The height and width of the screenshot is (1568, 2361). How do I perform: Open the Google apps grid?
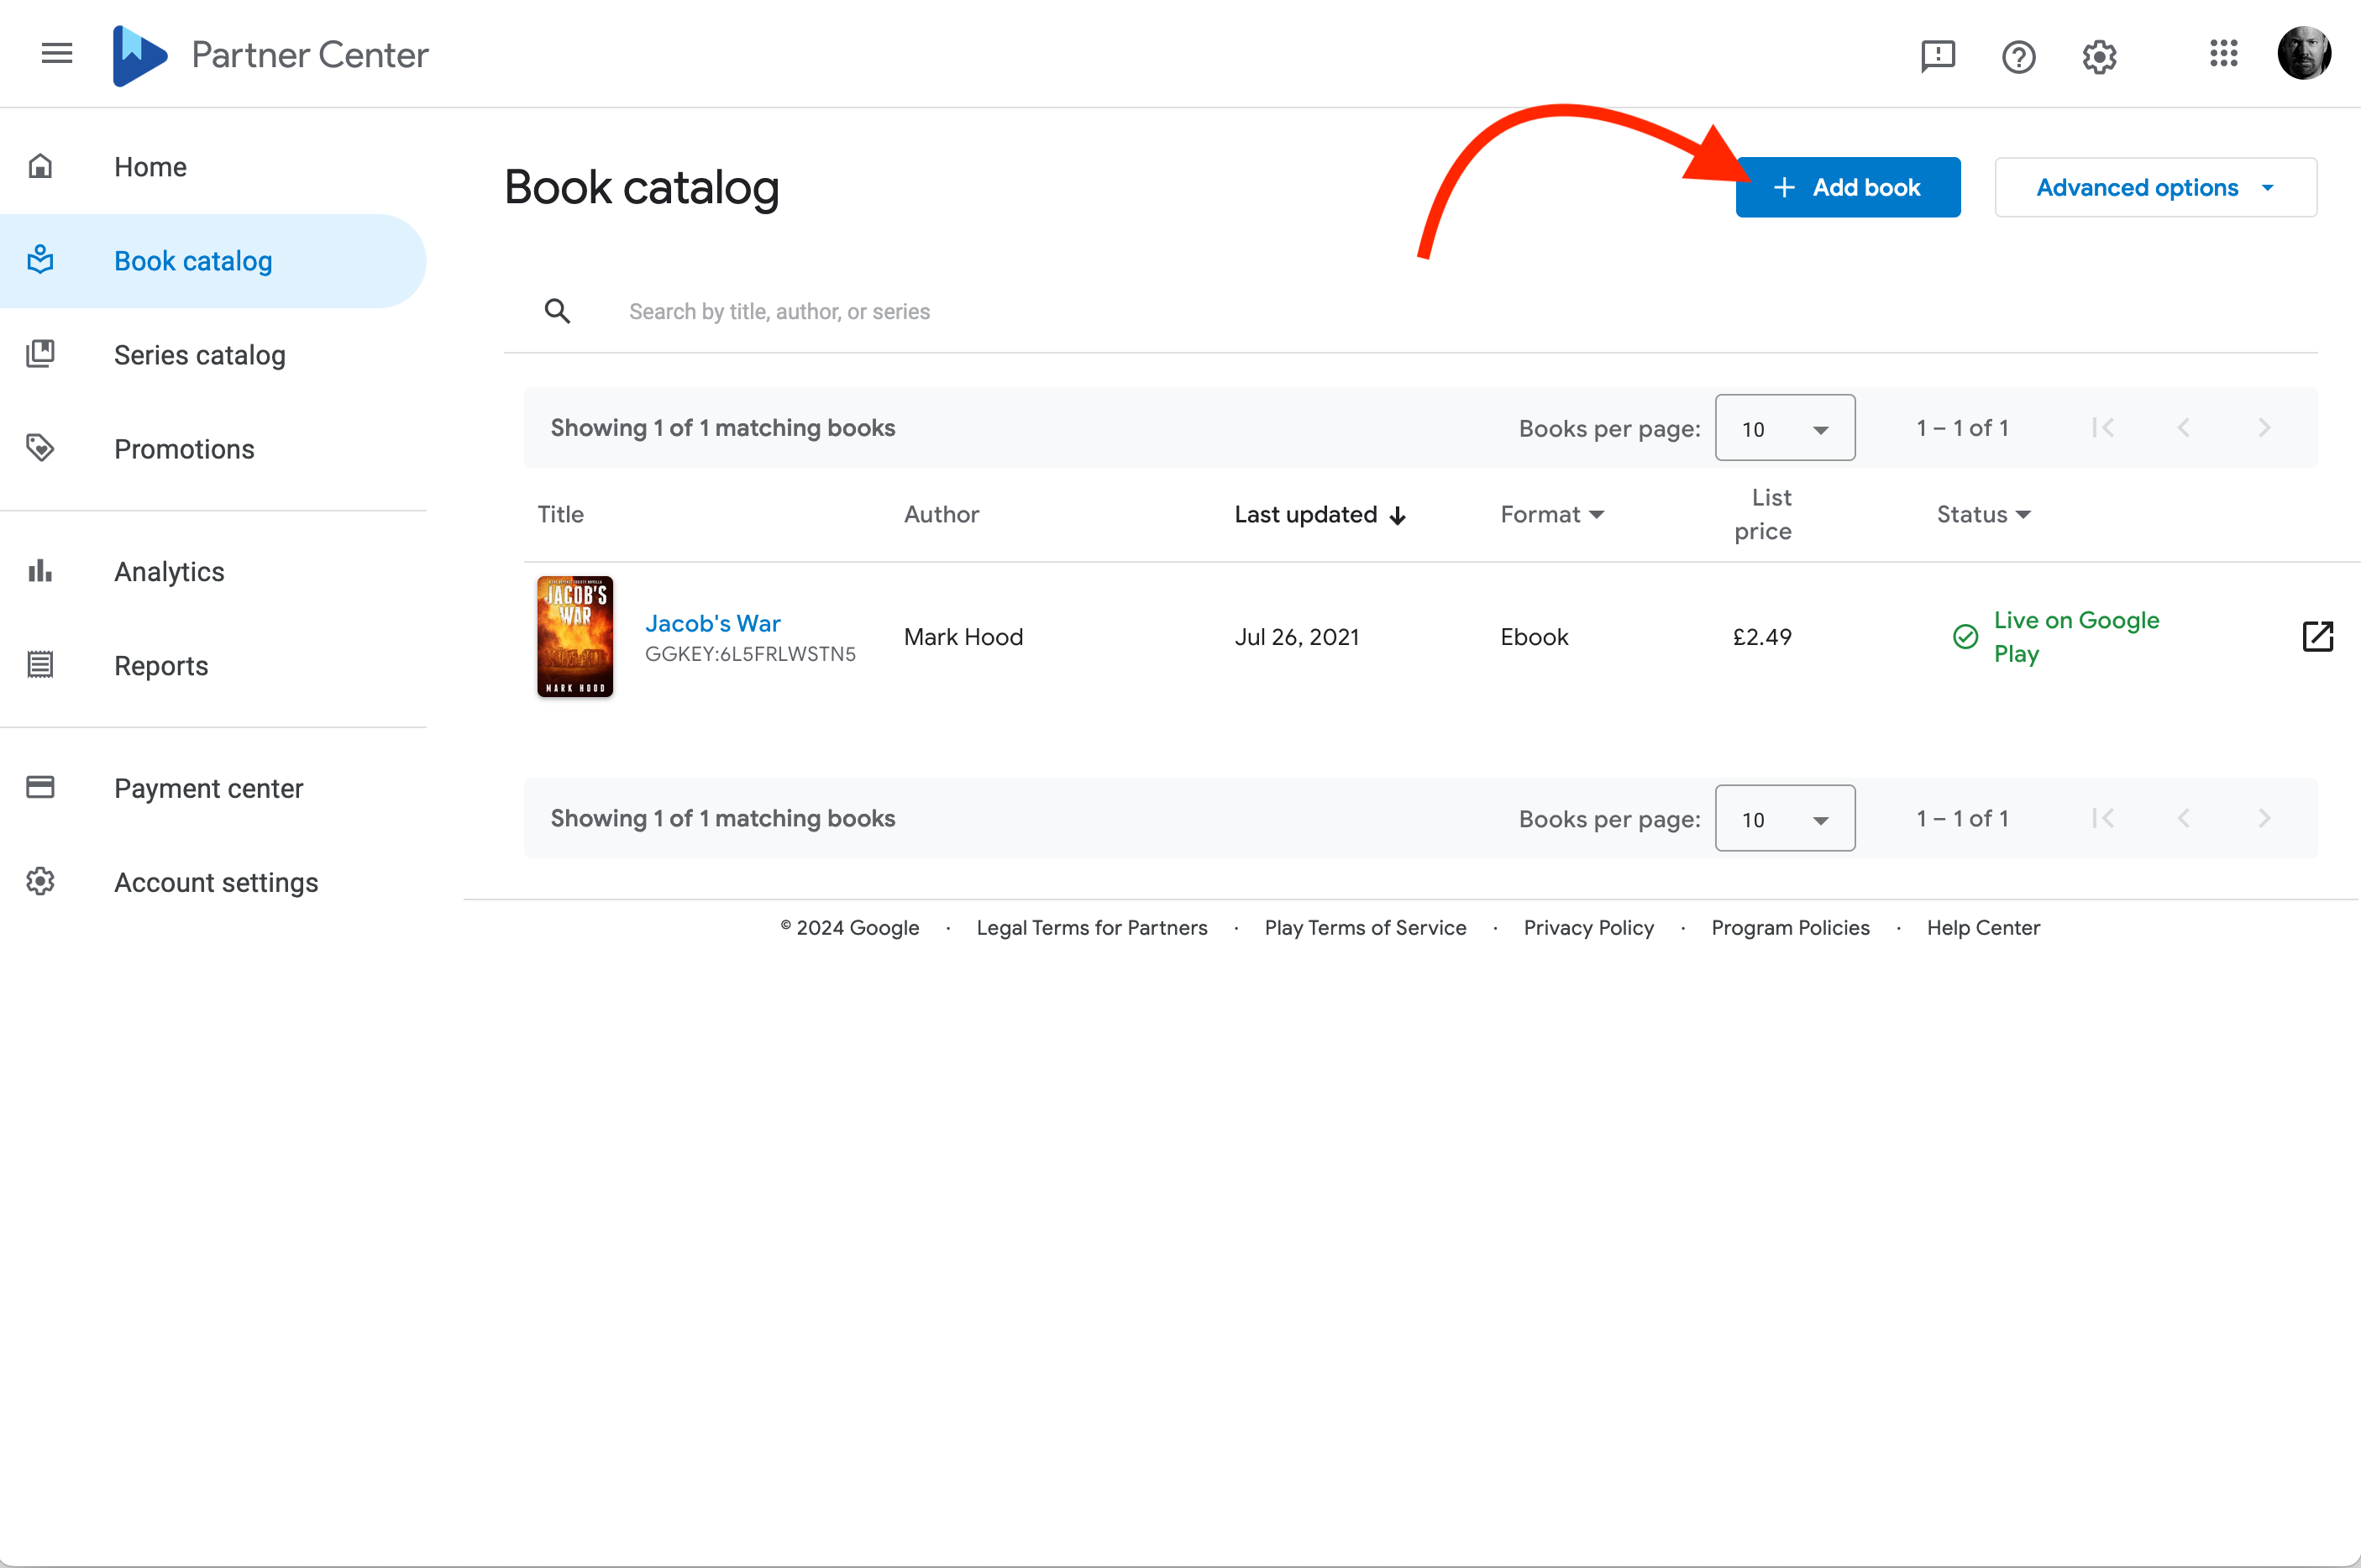[x=2223, y=55]
